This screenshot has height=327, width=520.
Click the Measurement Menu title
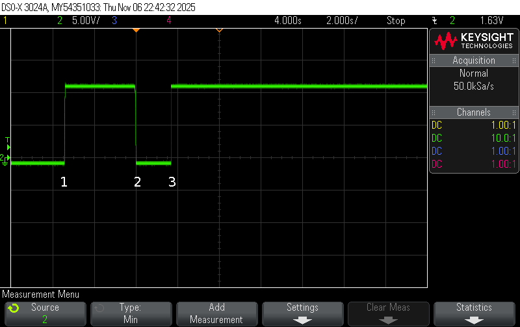pos(40,294)
